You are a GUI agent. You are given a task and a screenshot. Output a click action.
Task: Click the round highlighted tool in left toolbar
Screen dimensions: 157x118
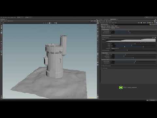(x=1, y=33)
